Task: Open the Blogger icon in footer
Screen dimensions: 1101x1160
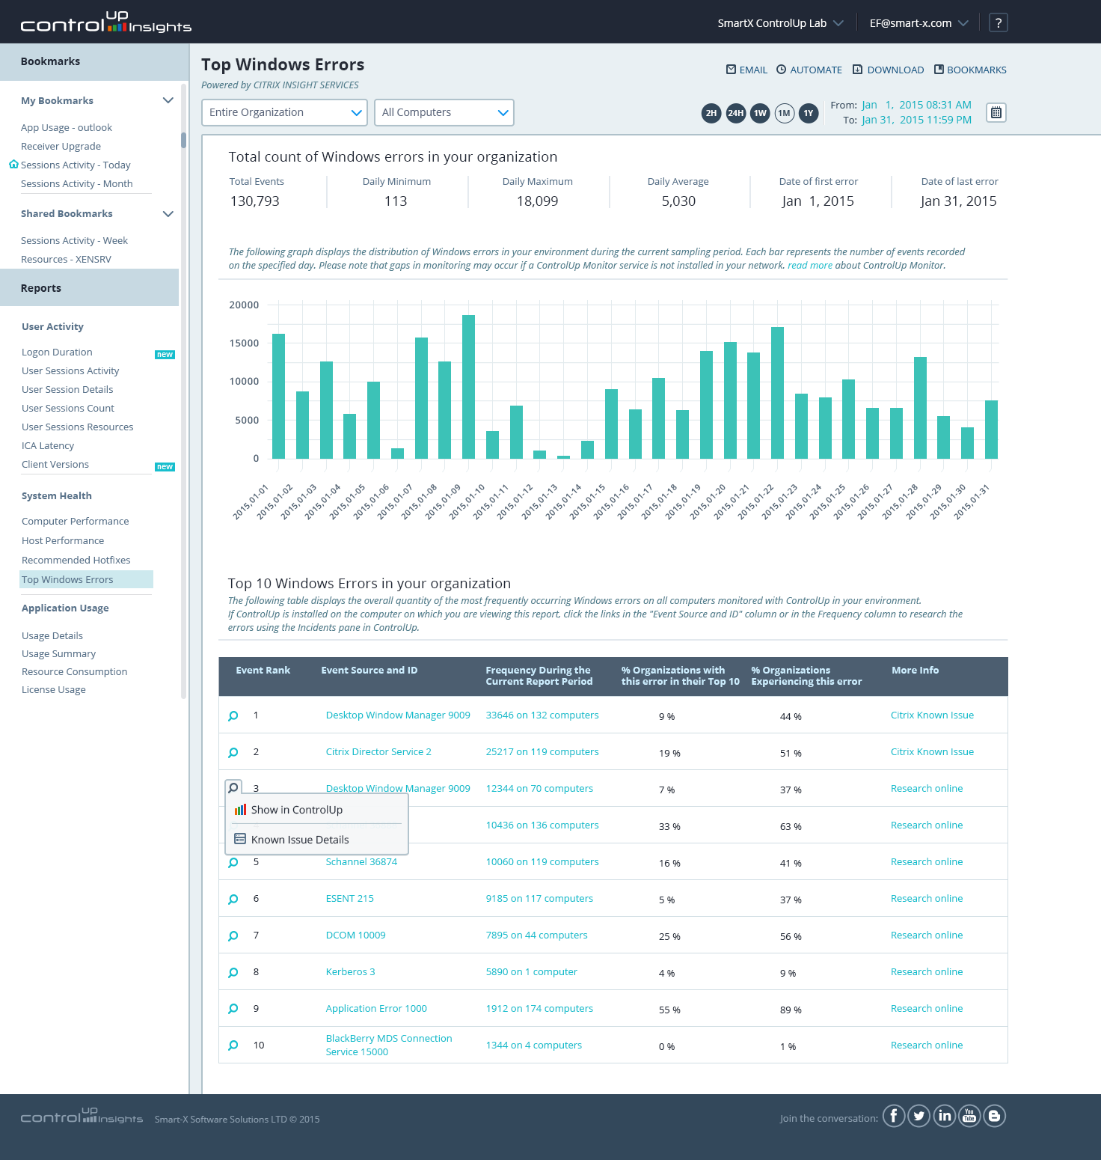Action: pos(994,1116)
